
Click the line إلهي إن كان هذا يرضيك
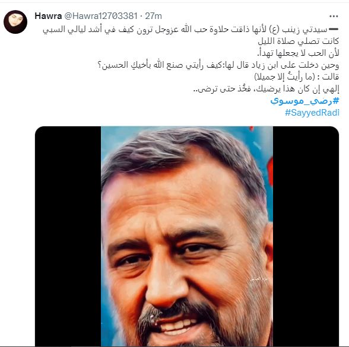coord(266,89)
